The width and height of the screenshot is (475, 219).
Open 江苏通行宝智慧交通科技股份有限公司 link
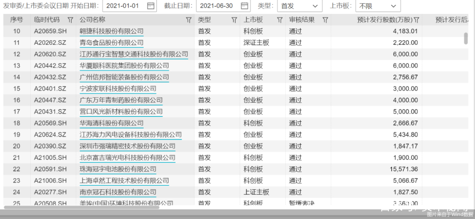(134, 54)
